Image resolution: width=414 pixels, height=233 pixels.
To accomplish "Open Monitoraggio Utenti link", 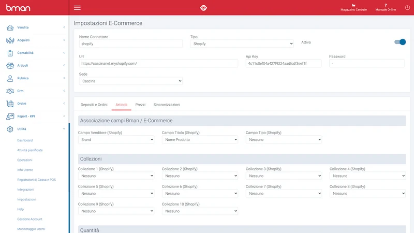I will (x=31, y=229).
